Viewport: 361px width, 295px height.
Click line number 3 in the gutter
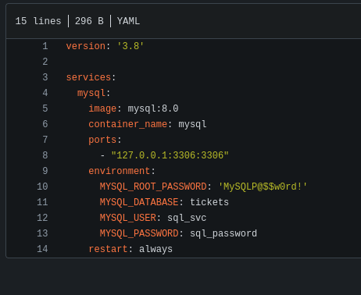pos(45,77)
